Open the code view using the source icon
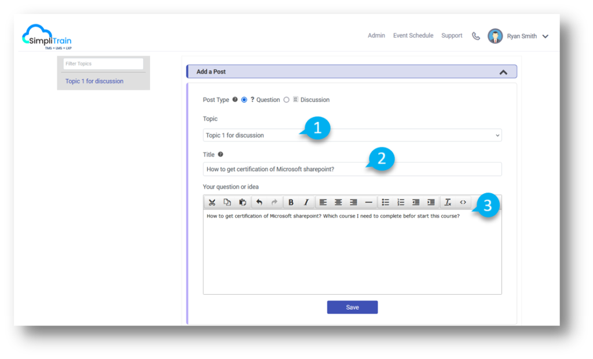593x359 pixels. pyautogui.click(x=463, y=202)
